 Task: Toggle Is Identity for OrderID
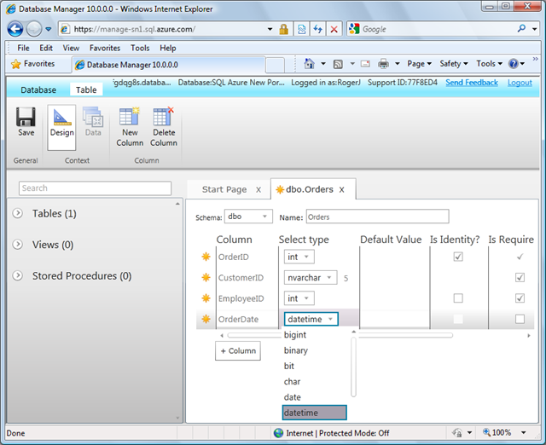click(458, 257)
